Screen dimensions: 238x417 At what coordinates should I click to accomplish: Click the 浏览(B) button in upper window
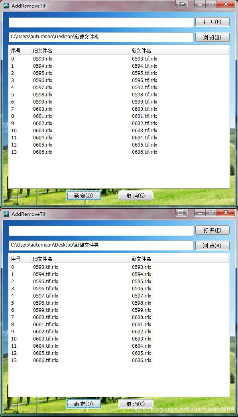click(x=212, y=37)
